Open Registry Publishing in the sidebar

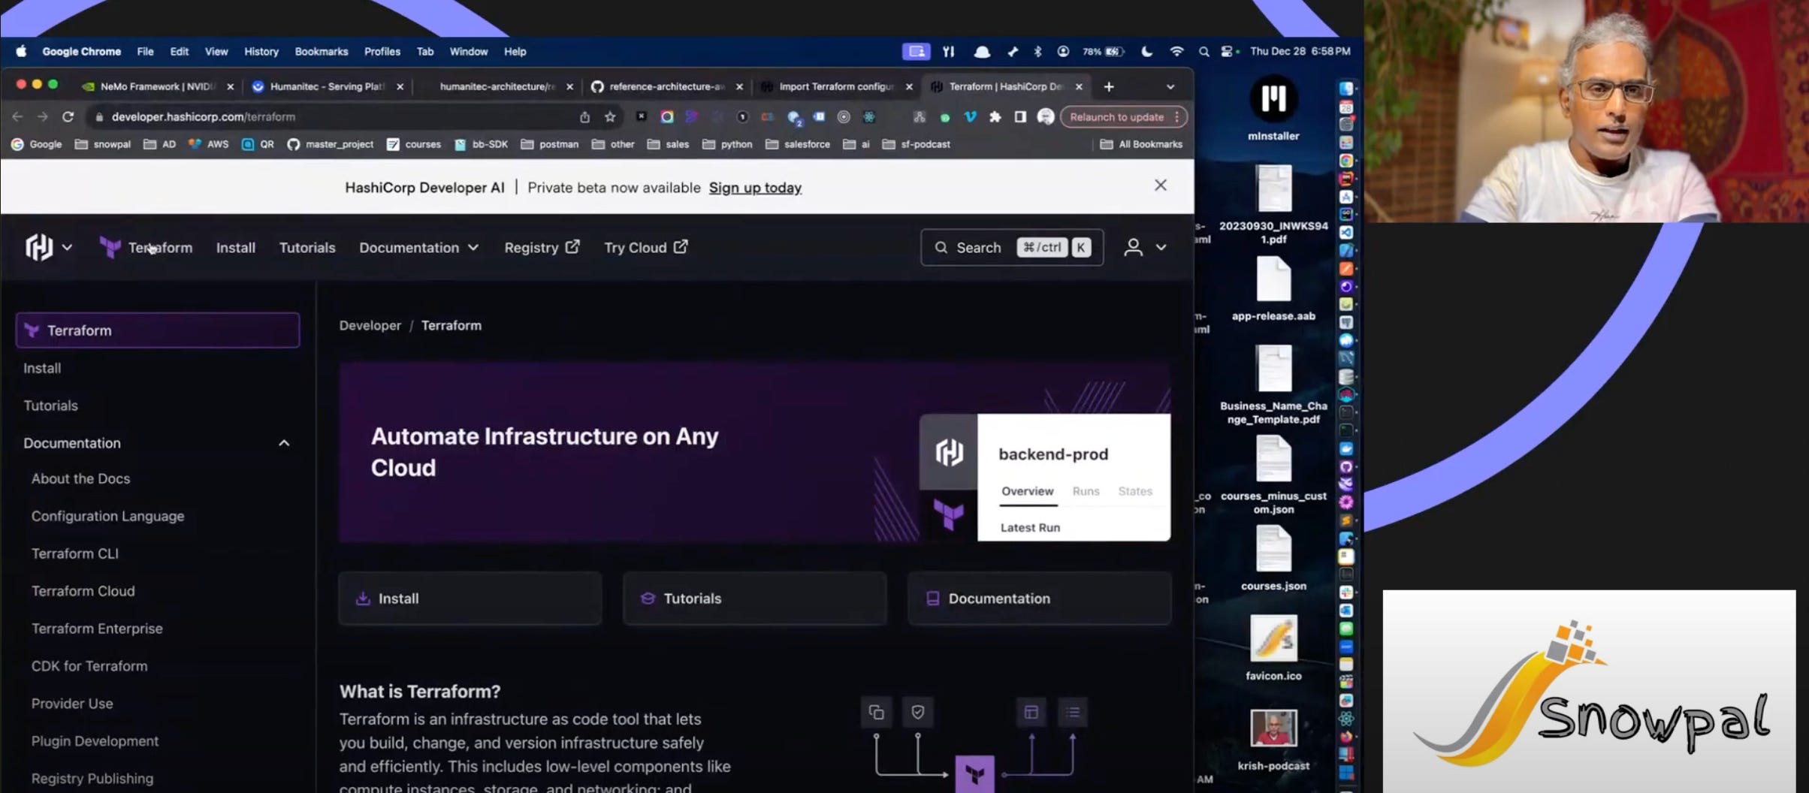coord(92,779)
